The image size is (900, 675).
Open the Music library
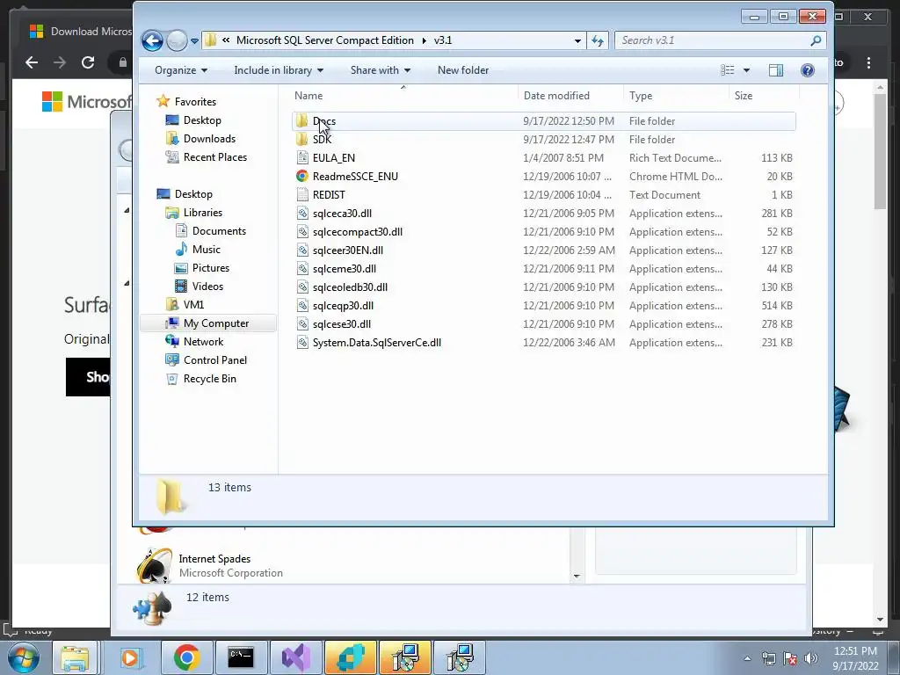[x=206, y=249]
